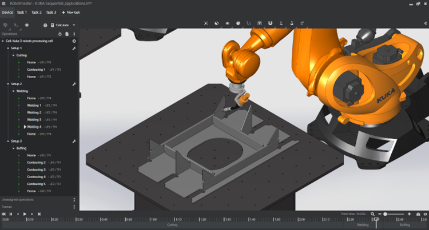Select the Contouring 4 operation

(36, 177)
